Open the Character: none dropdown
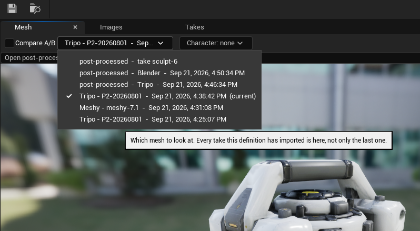Image resolution: width=420 pixels, height=231 pixels. click(x=216, y=43)
